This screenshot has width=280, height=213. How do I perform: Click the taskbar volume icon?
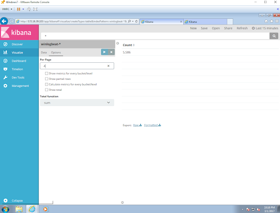pos(258,209)
